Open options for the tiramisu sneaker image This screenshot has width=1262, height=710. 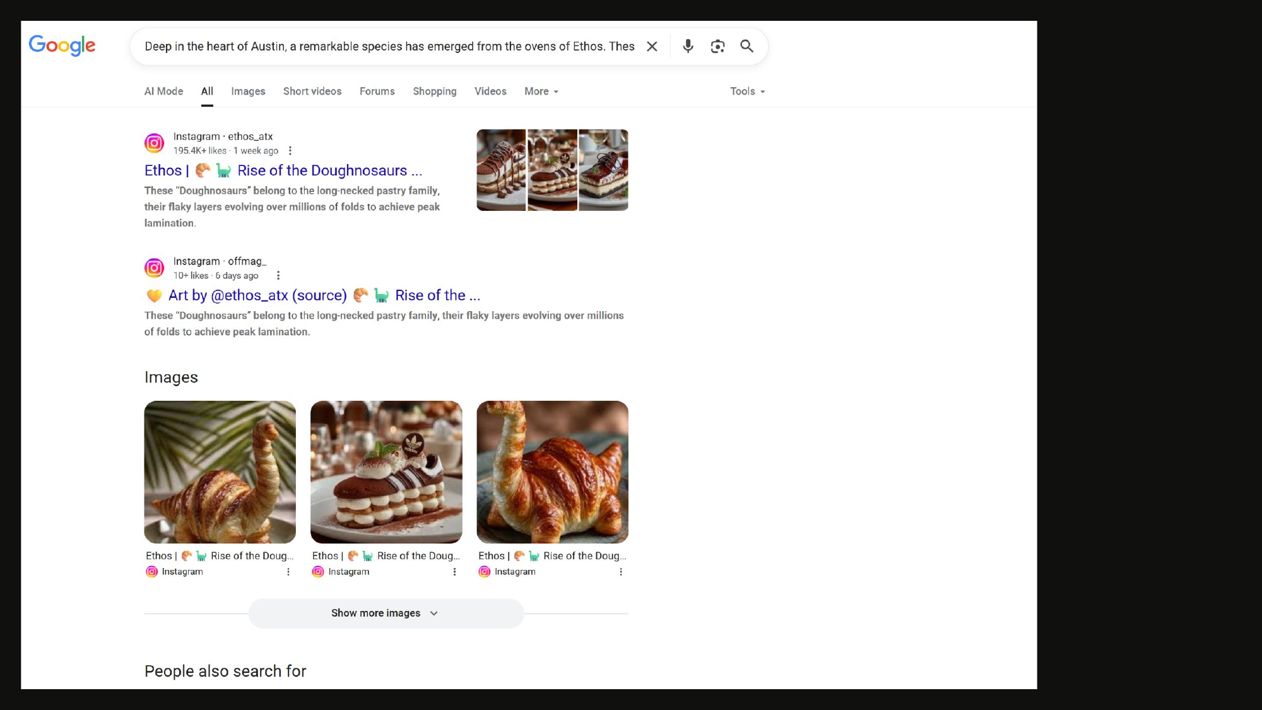454,572
